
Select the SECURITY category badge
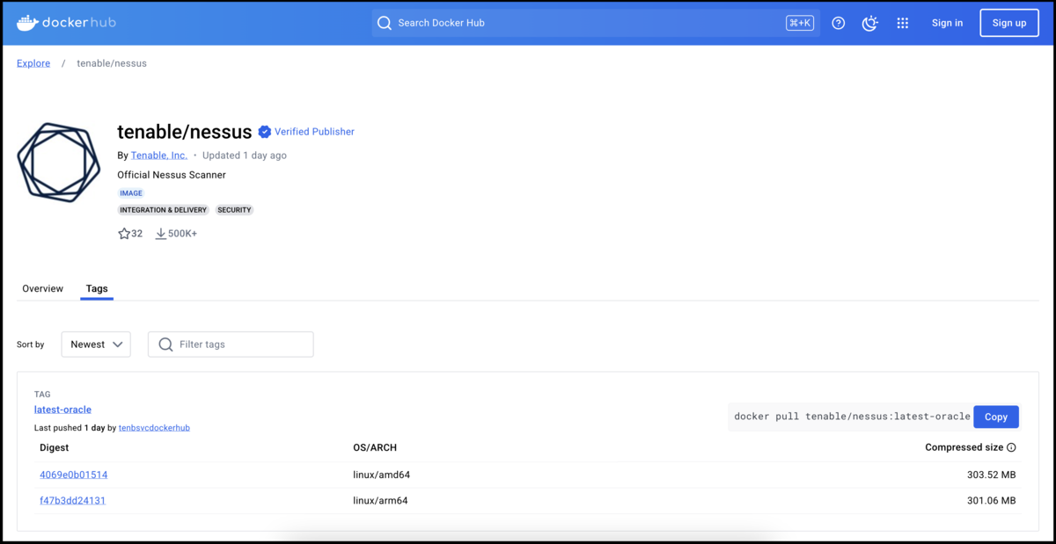234,210
